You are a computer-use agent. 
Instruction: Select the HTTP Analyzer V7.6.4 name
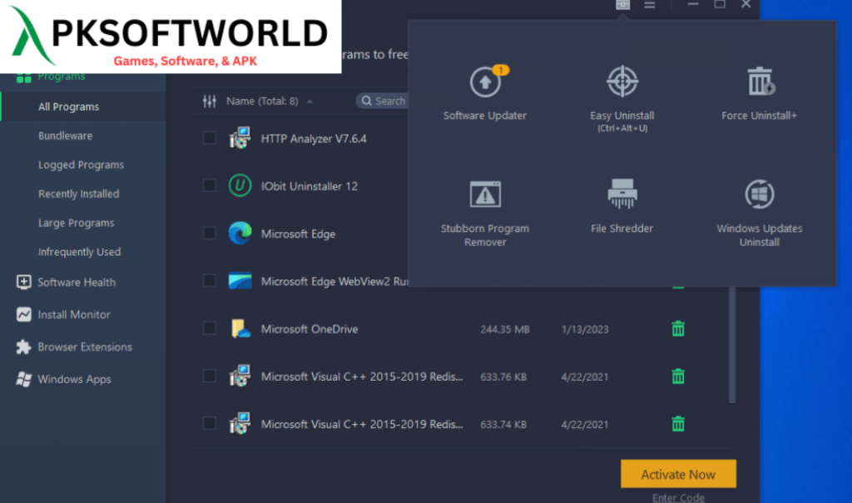pos(314,139)
